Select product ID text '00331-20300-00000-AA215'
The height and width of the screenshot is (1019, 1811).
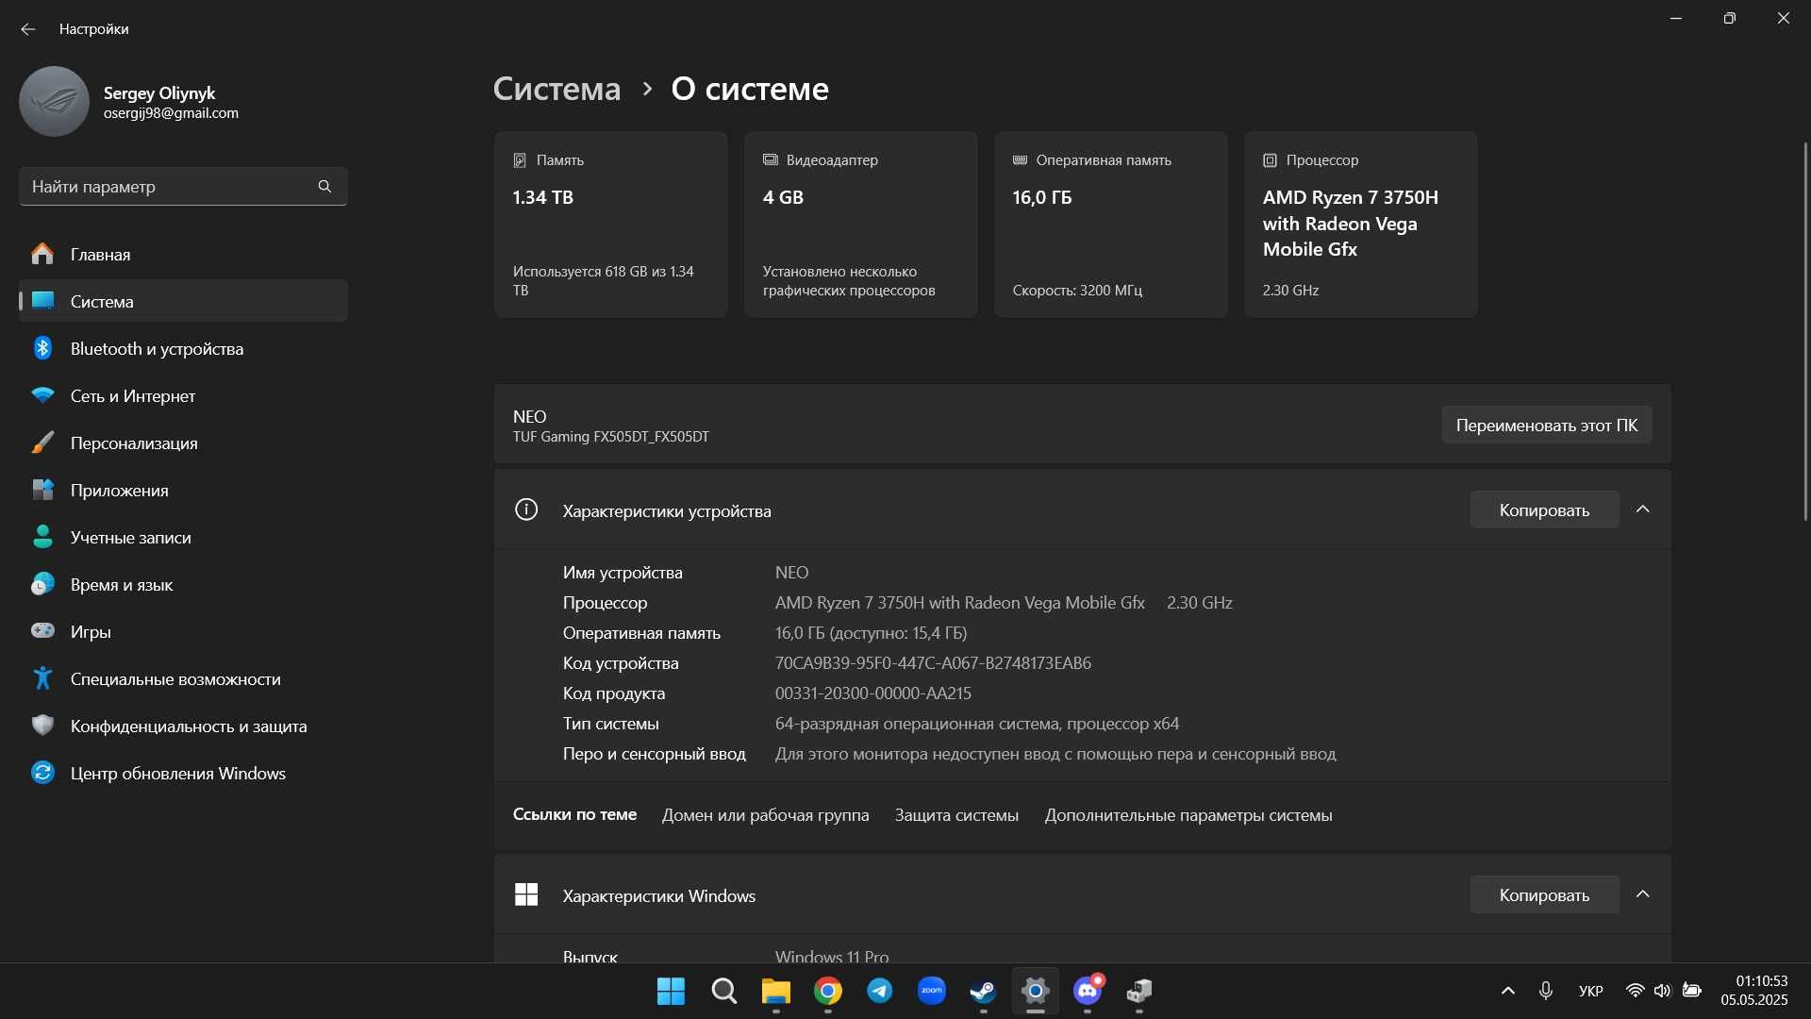pyautogui.click(x=873, y=693)
